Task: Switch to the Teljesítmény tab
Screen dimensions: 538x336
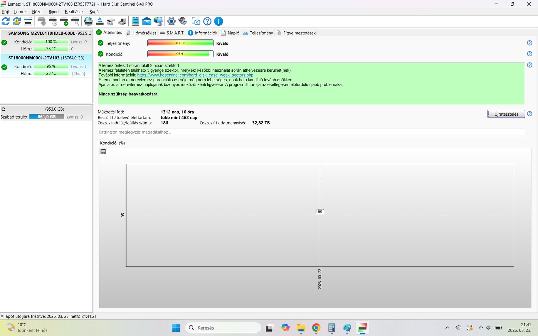Action: click(258, 33)
